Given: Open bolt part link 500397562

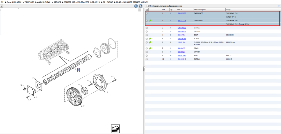Looking at the screenshot, I should (182, 56).
